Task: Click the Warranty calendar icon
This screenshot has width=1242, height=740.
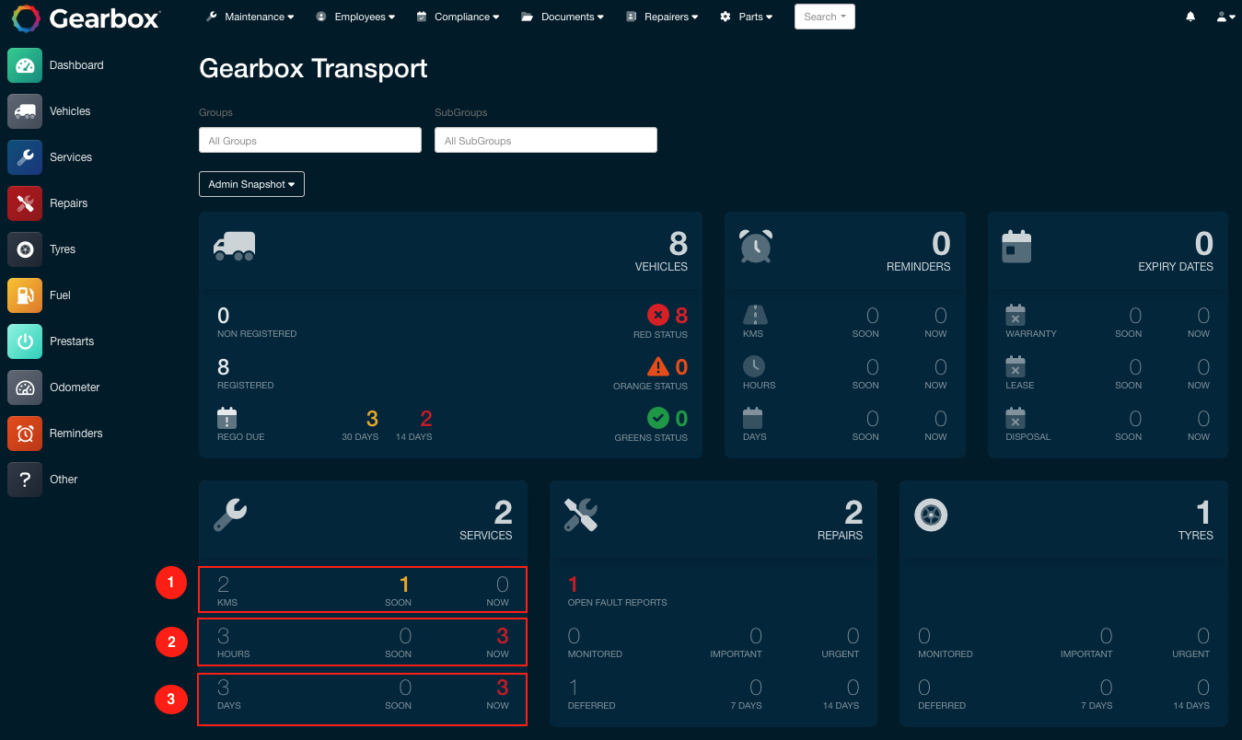Action: pyautogui.click(x=1016, y=316)
